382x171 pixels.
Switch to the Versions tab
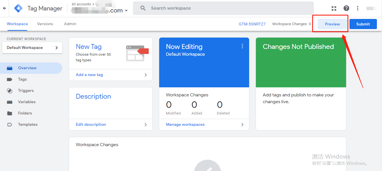45,24
